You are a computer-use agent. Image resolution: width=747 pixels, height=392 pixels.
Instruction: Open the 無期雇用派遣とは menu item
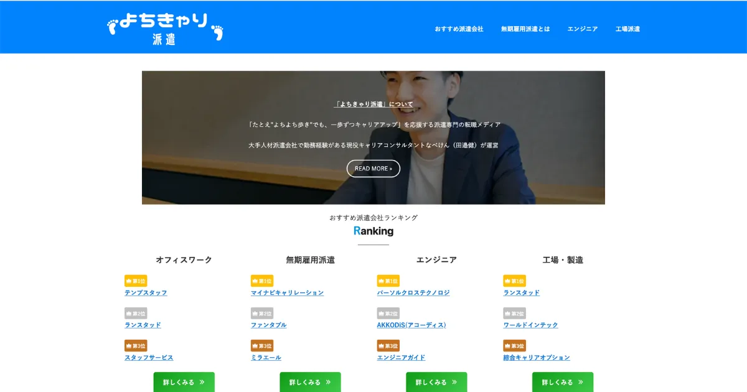[x=525, y=29]
